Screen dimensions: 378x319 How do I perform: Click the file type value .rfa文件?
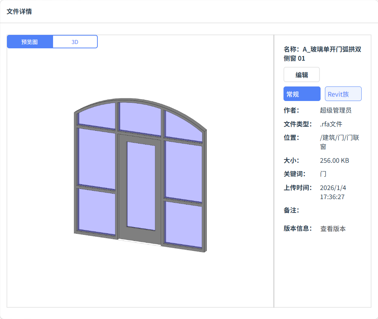[331, 124]
